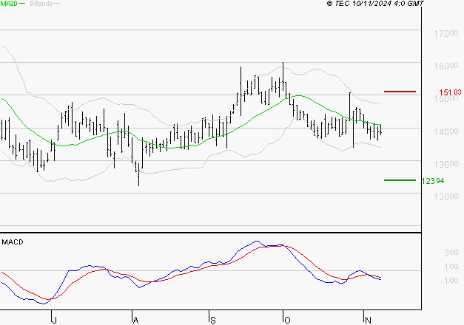Click the 140.00 price axis label

point(446,131)
